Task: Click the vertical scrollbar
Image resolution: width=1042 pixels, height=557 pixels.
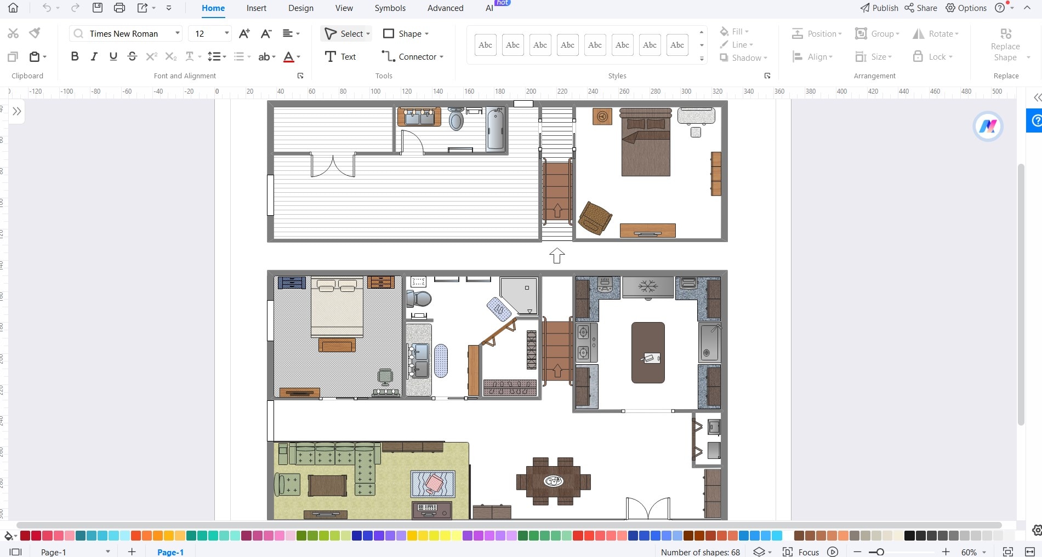Action: [x=1021, y=294]
